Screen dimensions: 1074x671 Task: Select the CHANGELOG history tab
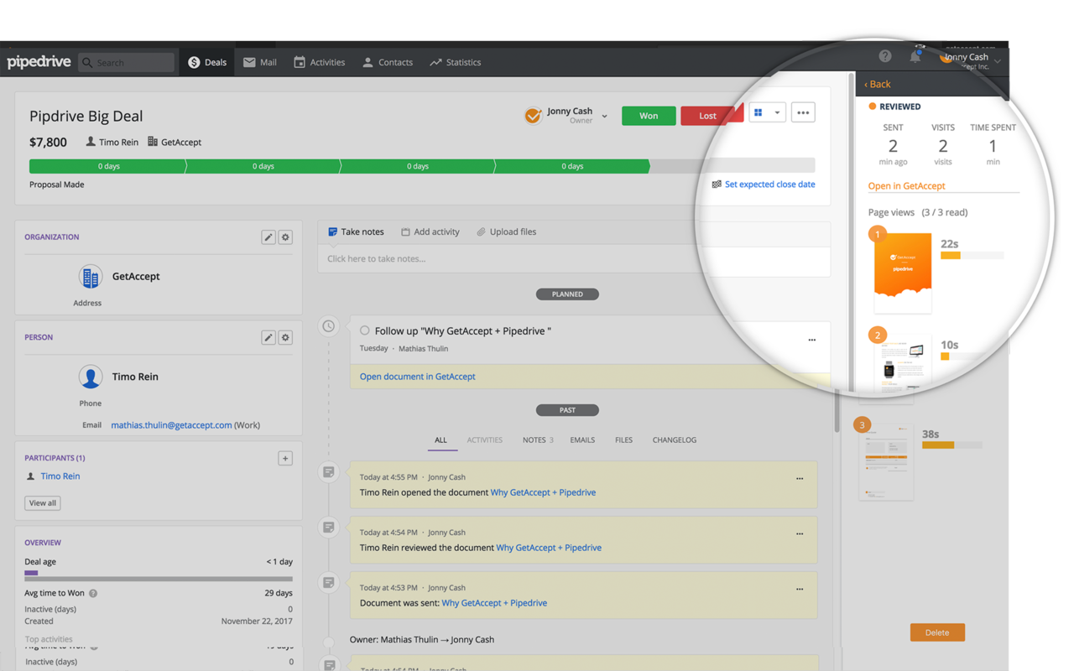(675, 440)
